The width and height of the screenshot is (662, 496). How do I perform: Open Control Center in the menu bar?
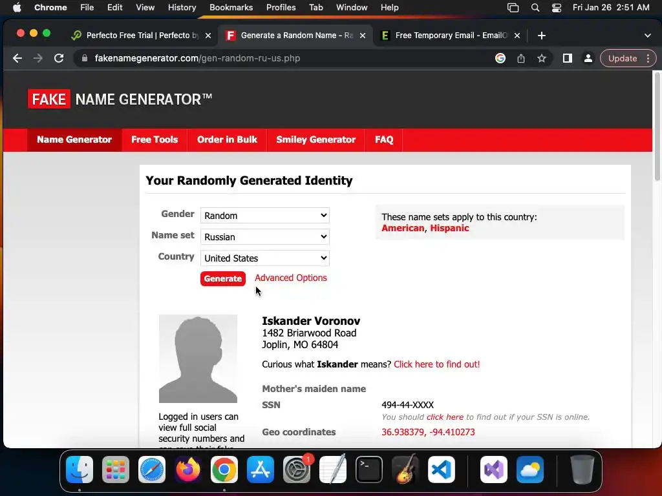(x=557, y=8)
